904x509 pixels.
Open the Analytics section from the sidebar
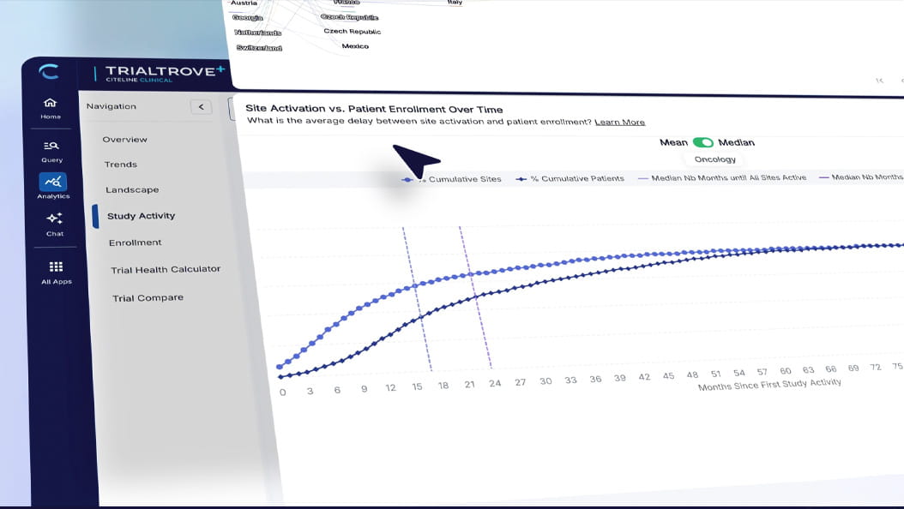coord(52,182)
